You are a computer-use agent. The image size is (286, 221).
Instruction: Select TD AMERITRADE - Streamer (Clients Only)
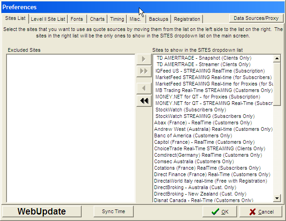tap(213, 64)
